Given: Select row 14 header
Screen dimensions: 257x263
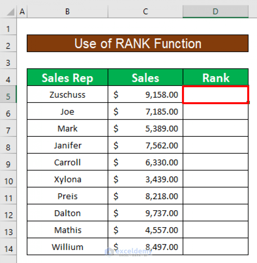Looking at the screenshot, I should (x=8, y=247).
